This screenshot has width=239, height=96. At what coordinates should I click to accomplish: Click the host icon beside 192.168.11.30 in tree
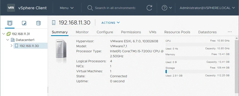click(16, 46)
